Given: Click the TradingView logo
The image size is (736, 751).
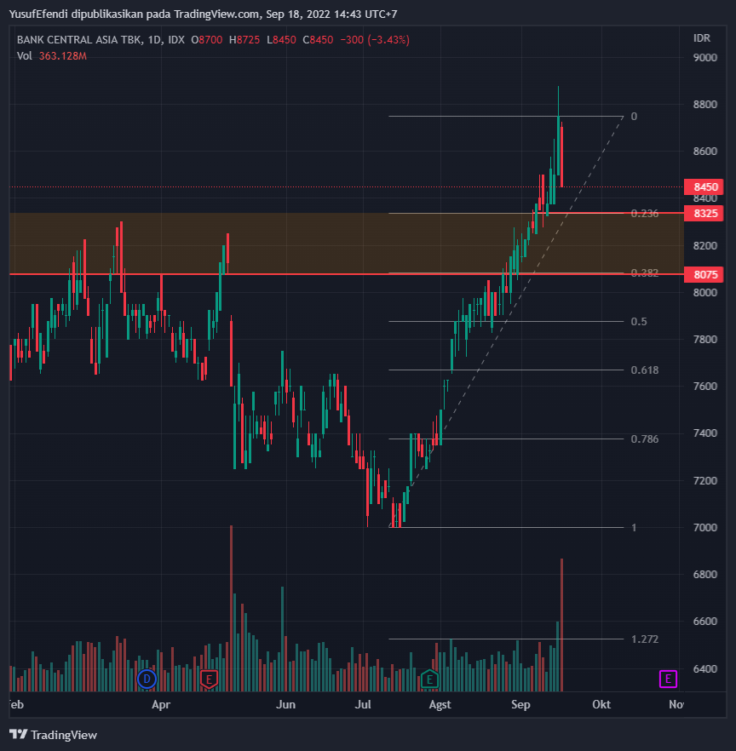Looking at the screenshot, I should [53, 735].
